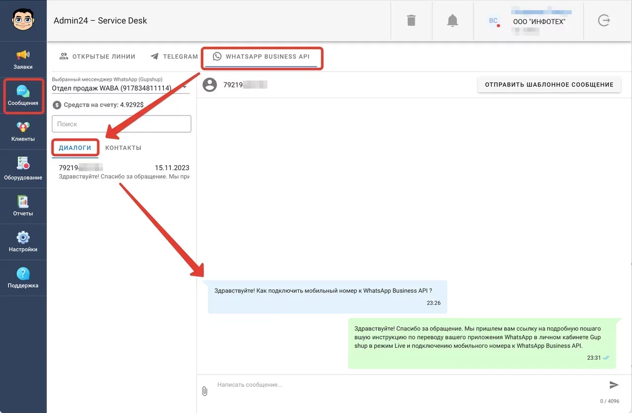Click incoming message about WhatsApp Business API
Image resolution: width=632 pixels, height=413 pixels.
click(327, 297)
